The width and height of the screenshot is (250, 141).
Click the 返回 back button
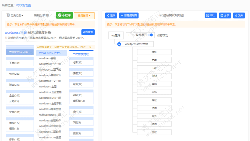click(x=111, y=16)
